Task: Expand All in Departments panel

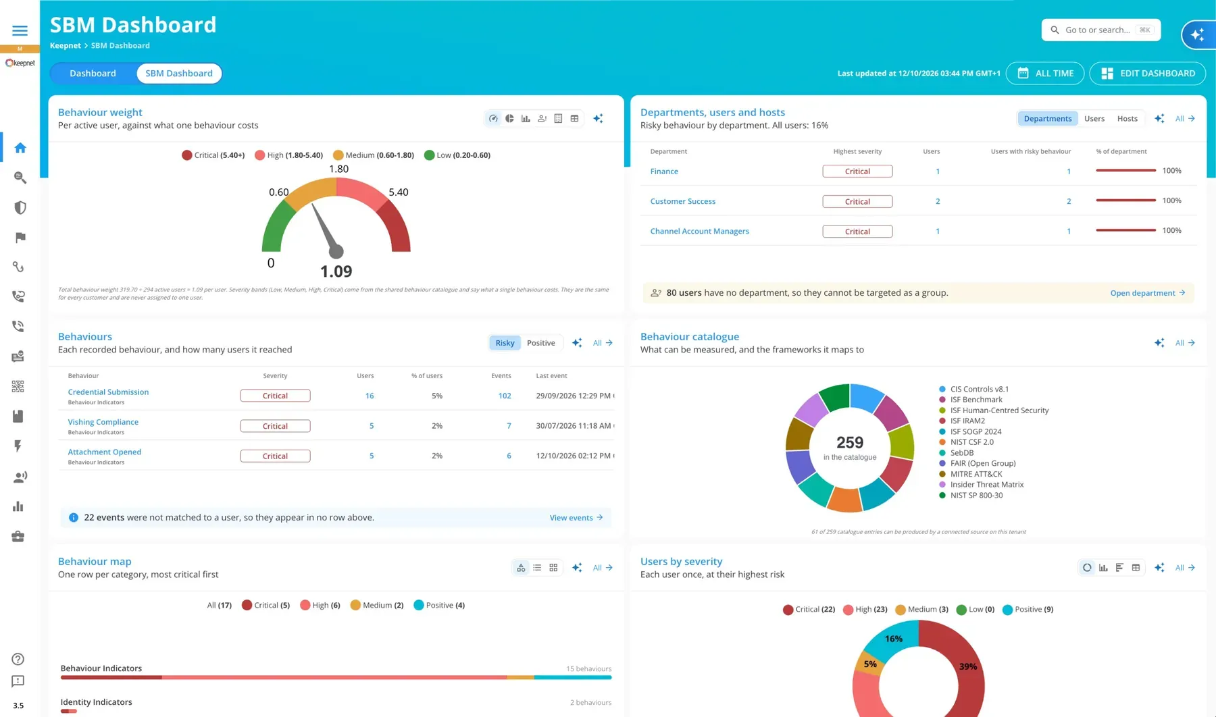Action: (1185, 118)
